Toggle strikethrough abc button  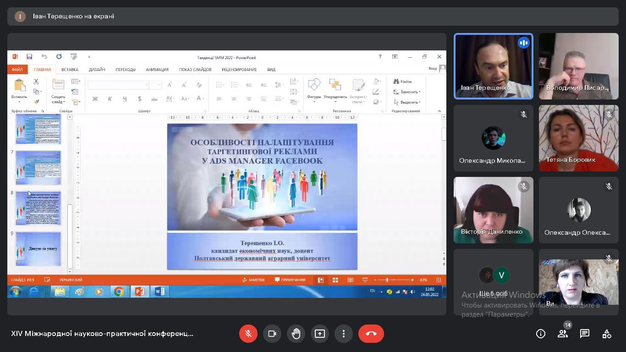click(154, 99)
